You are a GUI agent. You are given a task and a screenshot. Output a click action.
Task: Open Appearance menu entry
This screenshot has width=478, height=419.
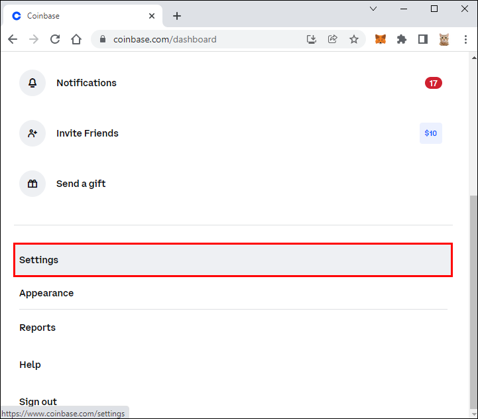point(233,293)
